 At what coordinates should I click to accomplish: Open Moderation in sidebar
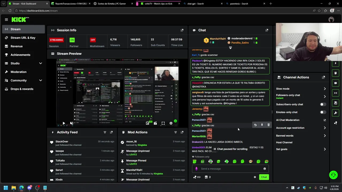click(x=24, y=72)
